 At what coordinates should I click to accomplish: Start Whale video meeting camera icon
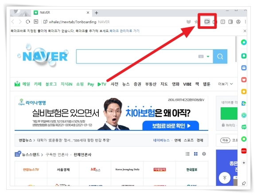[207, 21]
